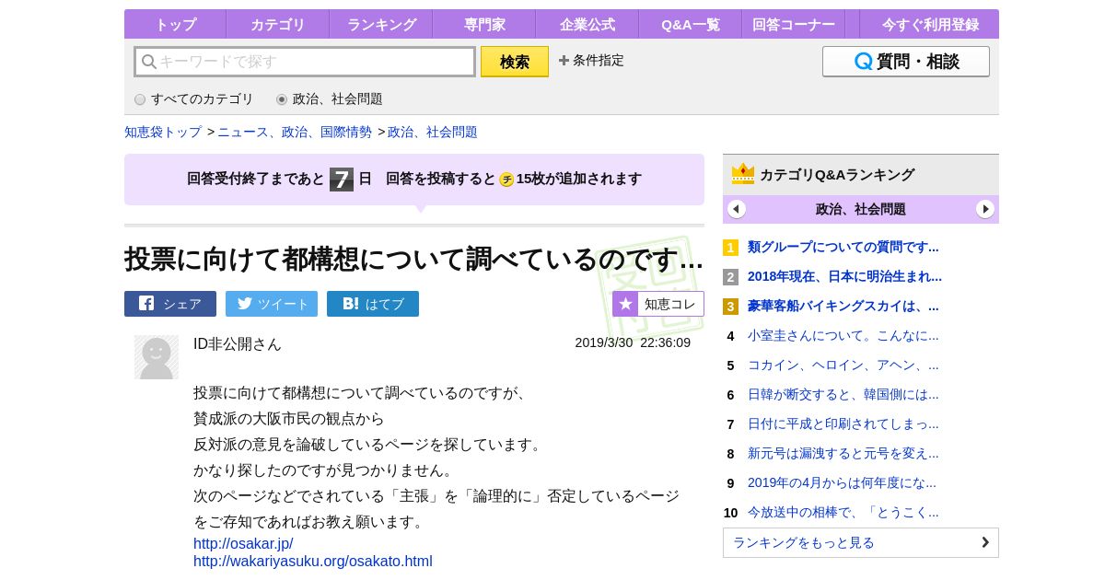Click the anonymous user avatar
The image size is (1105, 580).
(157, 357)
